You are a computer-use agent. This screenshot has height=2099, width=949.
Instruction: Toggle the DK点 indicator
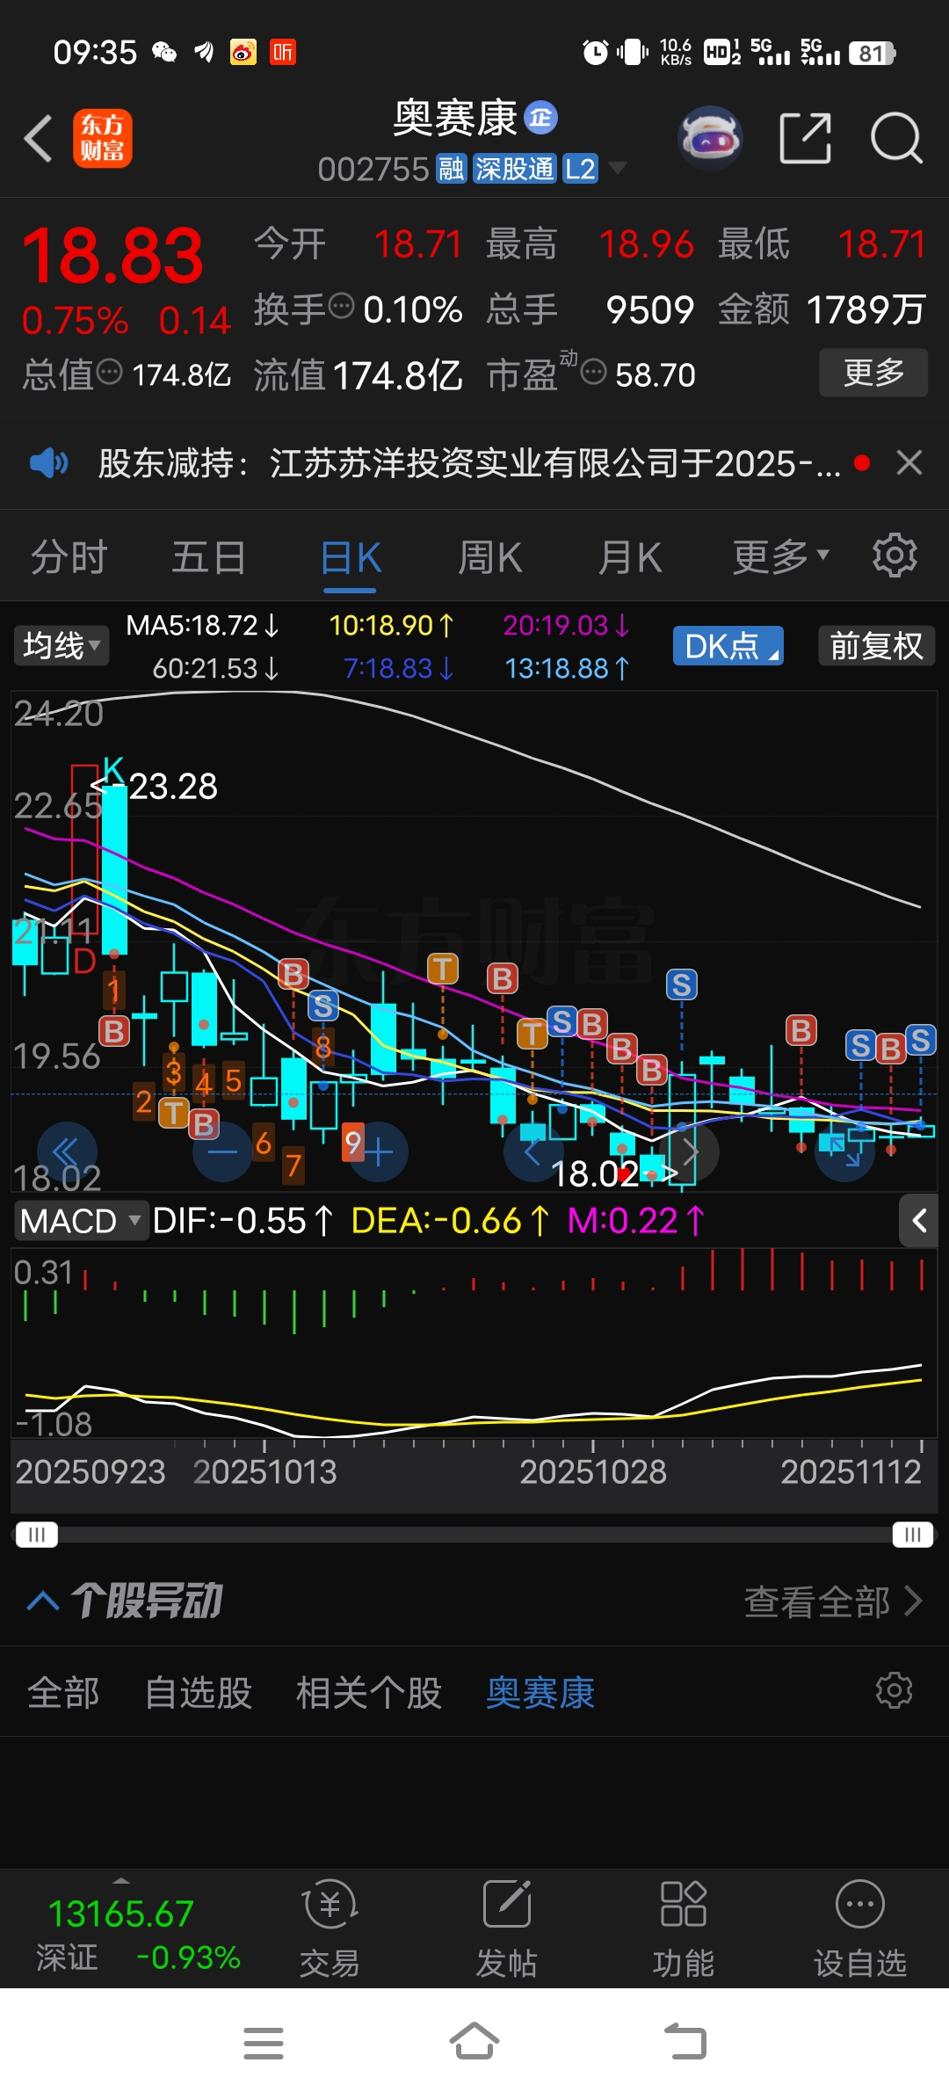(728, 646)
